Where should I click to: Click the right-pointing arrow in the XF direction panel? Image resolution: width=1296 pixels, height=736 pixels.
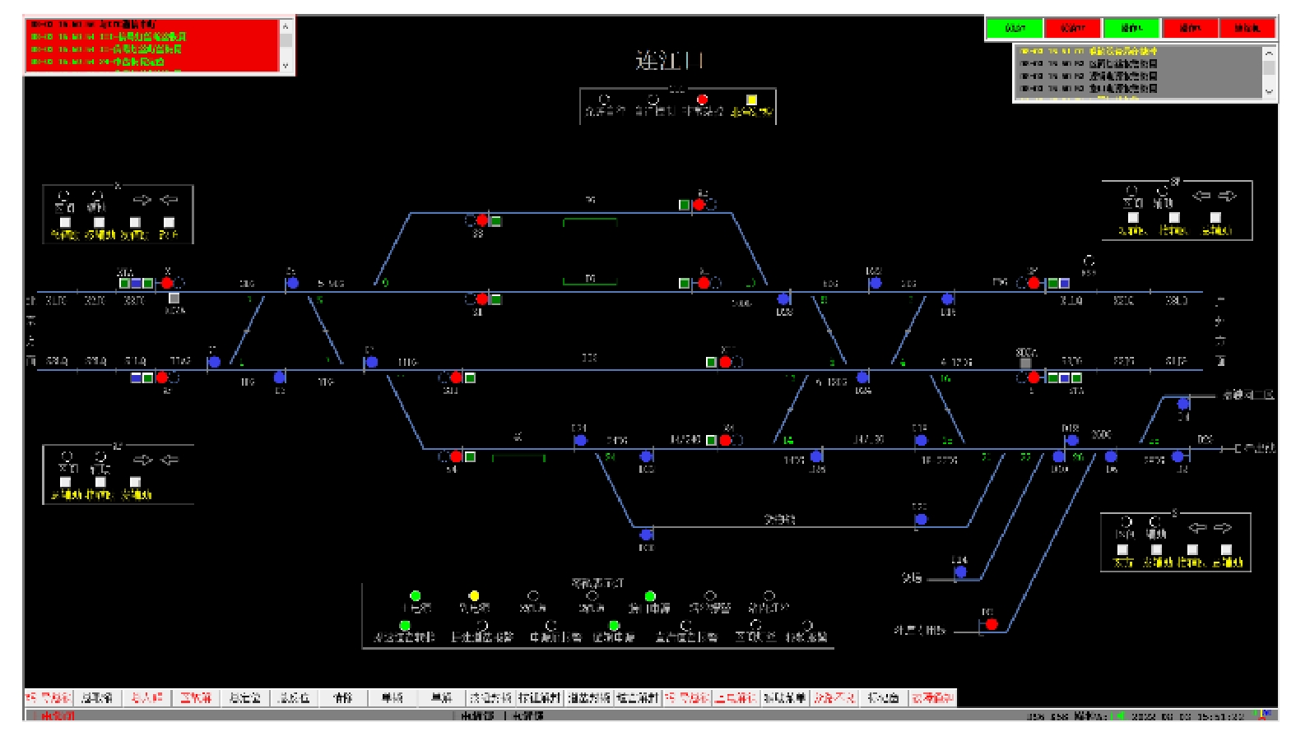[x=142, y=460]
